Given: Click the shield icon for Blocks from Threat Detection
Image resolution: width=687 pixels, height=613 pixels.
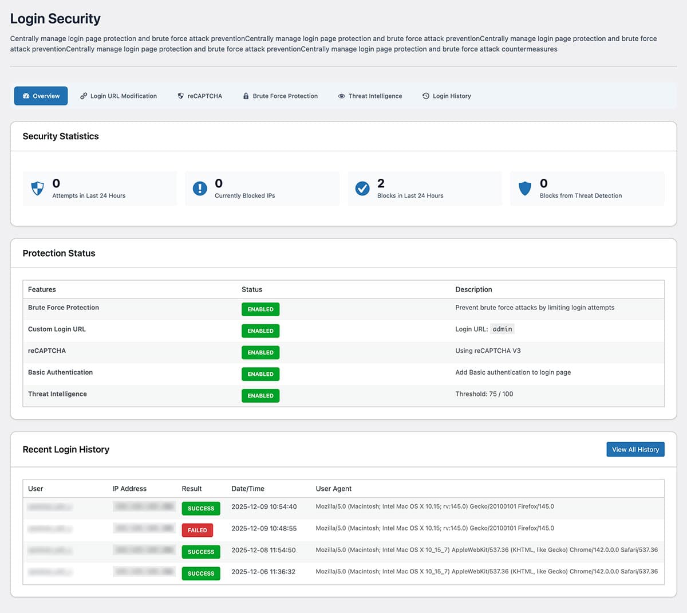Looking at the screenshot, I should [525, 188].
